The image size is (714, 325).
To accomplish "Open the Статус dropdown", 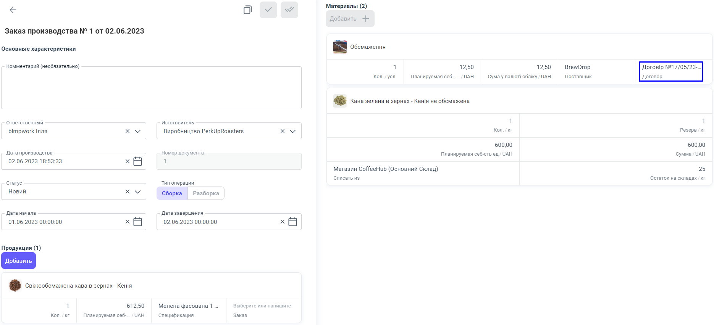I will (138, 191).
